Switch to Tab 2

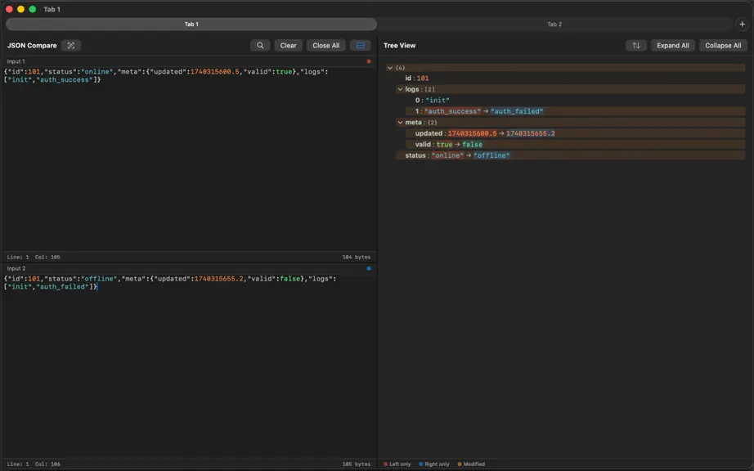click(554, 24)
